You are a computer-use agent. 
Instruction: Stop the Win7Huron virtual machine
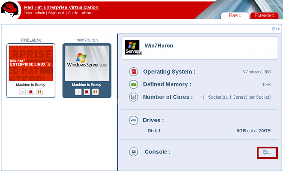click(x=87, y=92)
